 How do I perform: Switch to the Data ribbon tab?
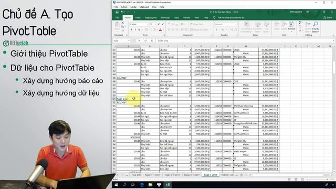[176, 18]
